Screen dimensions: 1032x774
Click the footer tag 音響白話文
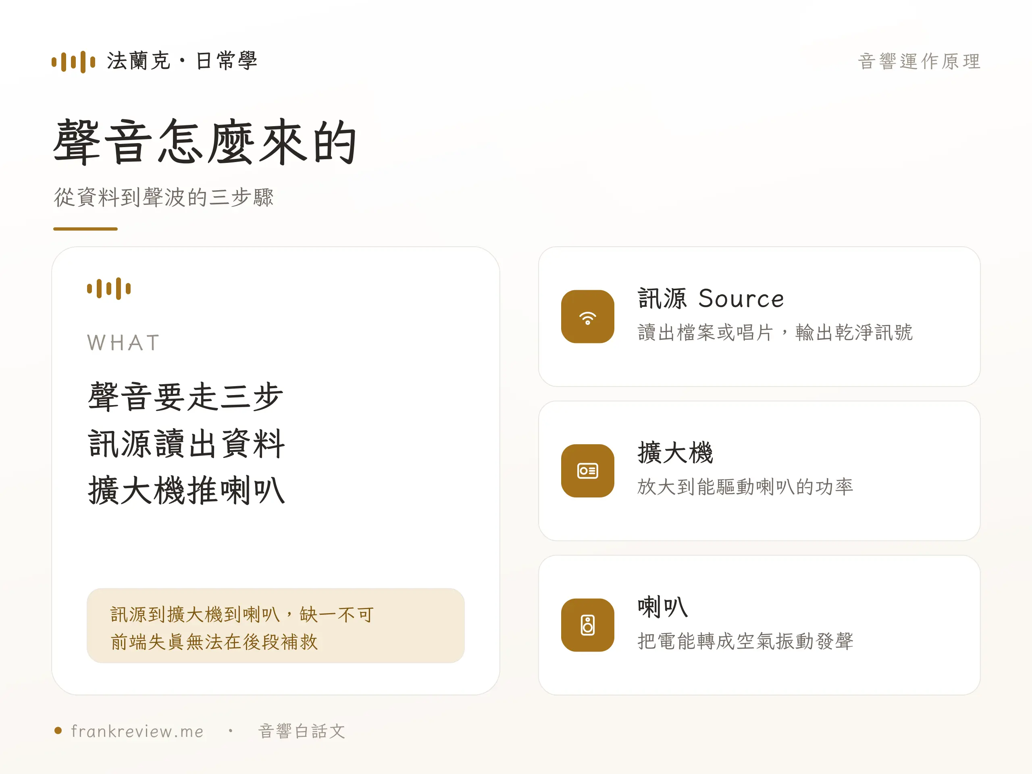tap(302, 731)
